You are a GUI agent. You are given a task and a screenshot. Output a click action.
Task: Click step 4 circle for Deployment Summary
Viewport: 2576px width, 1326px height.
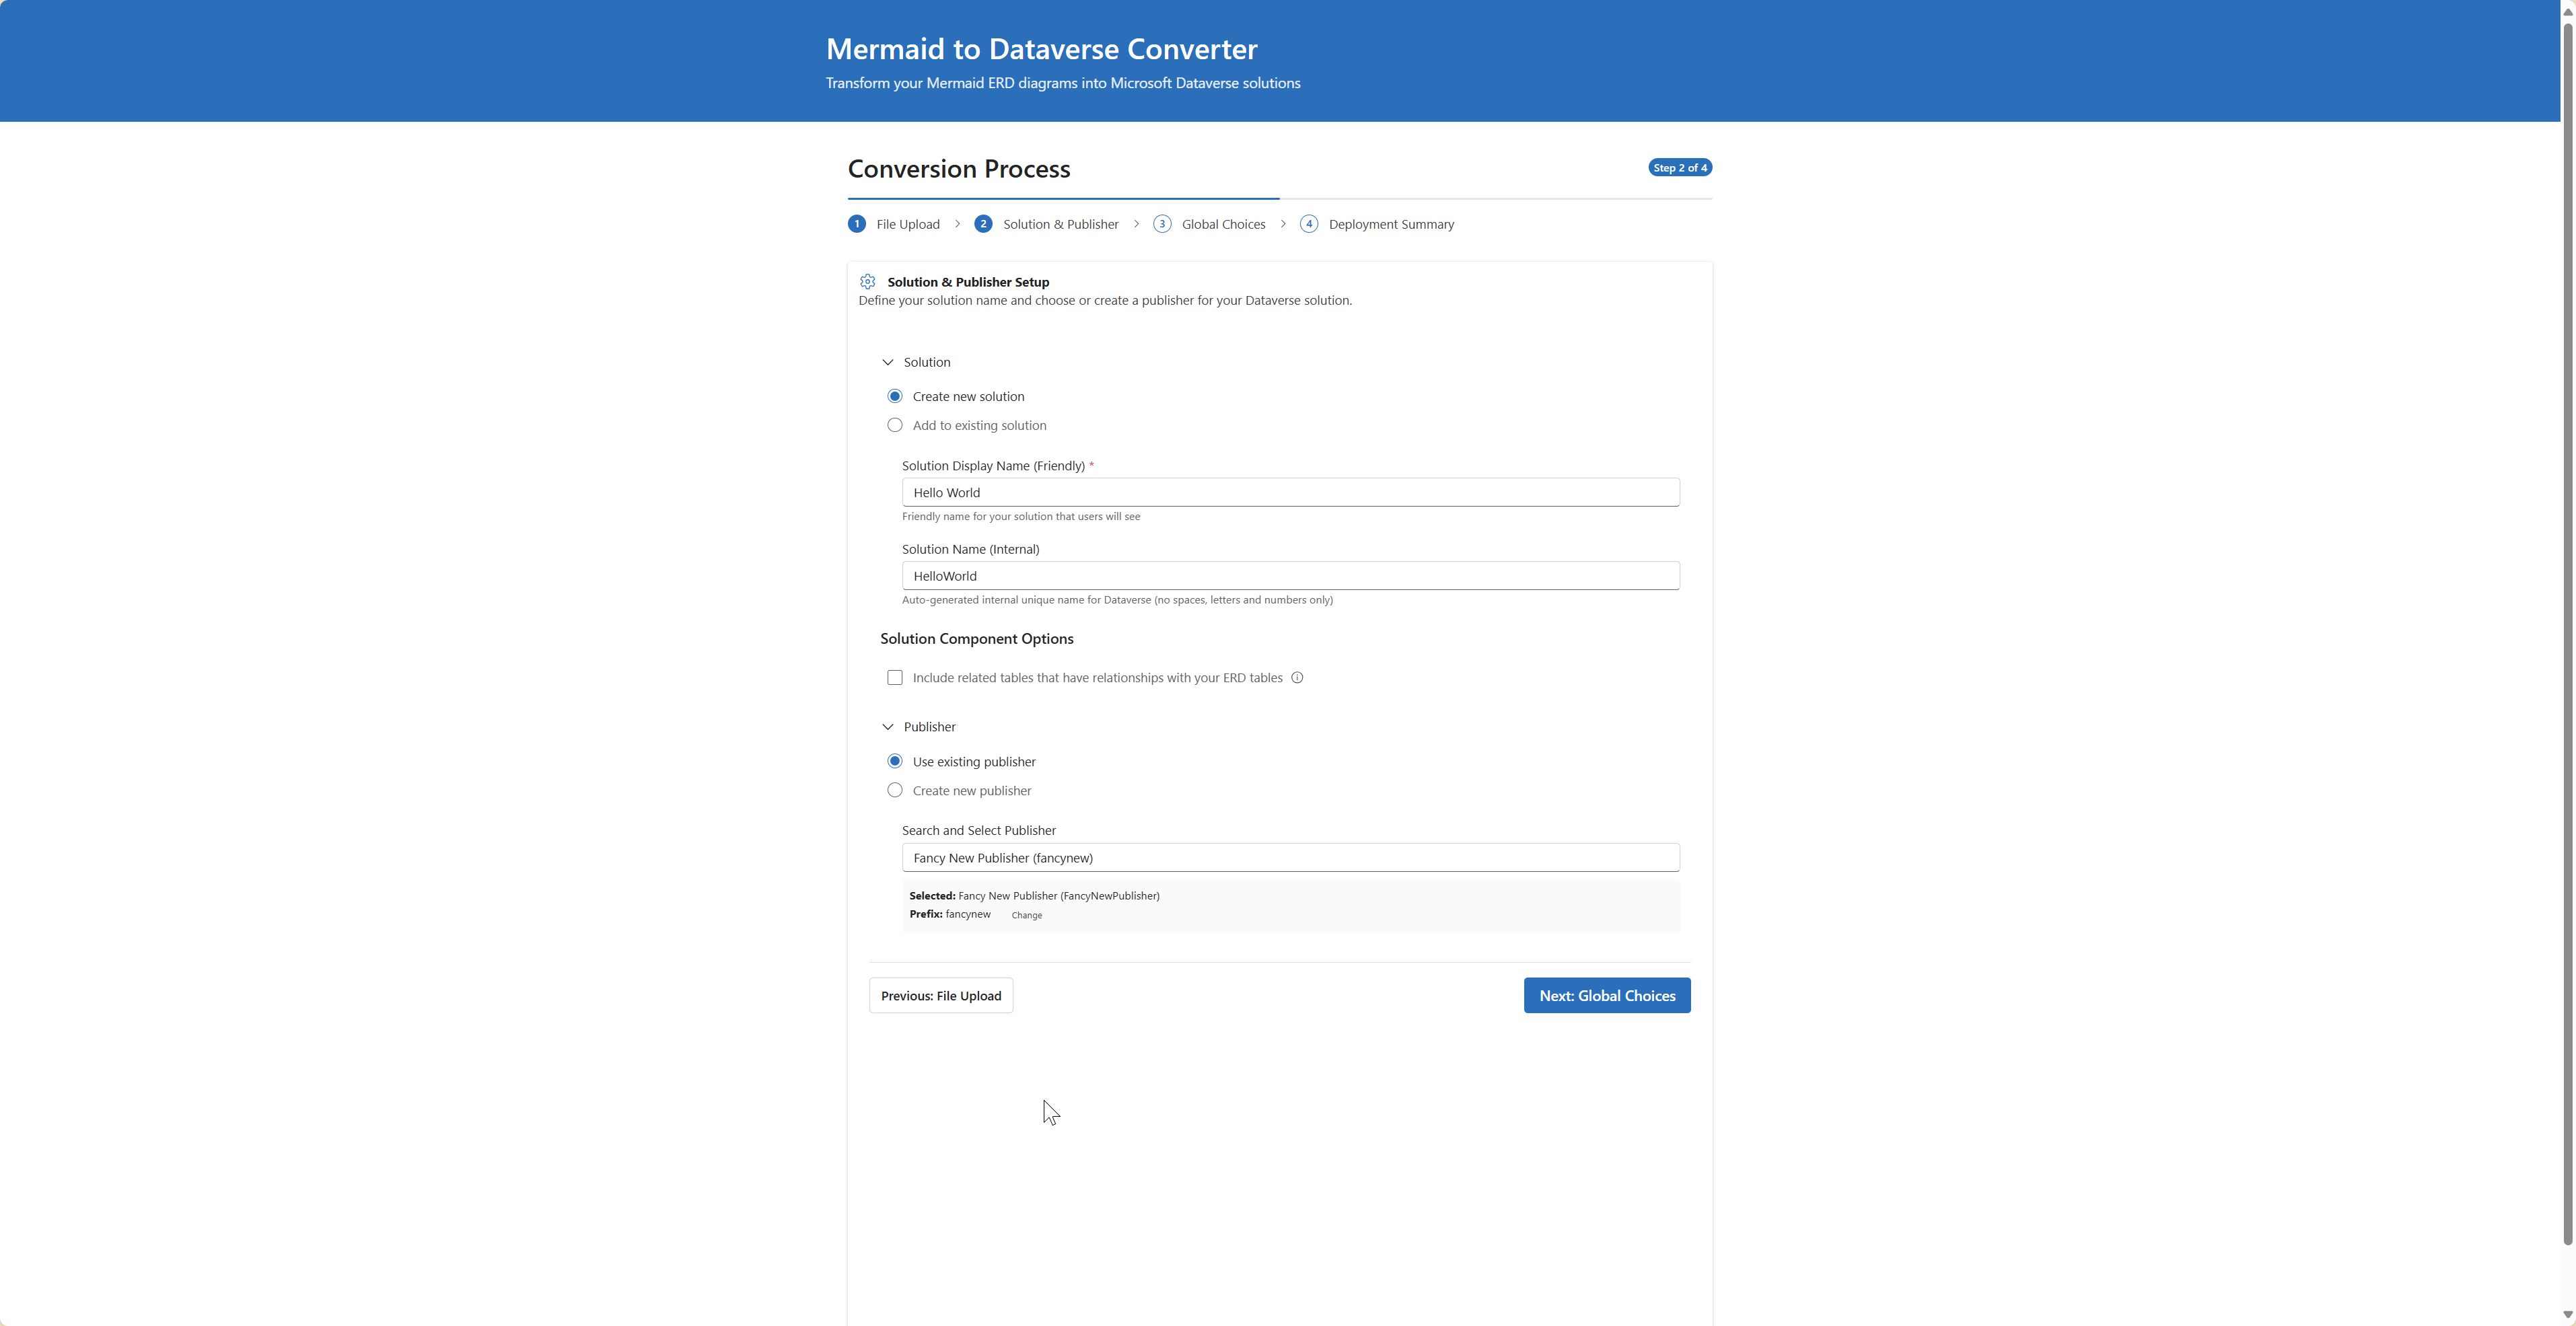1309,224
